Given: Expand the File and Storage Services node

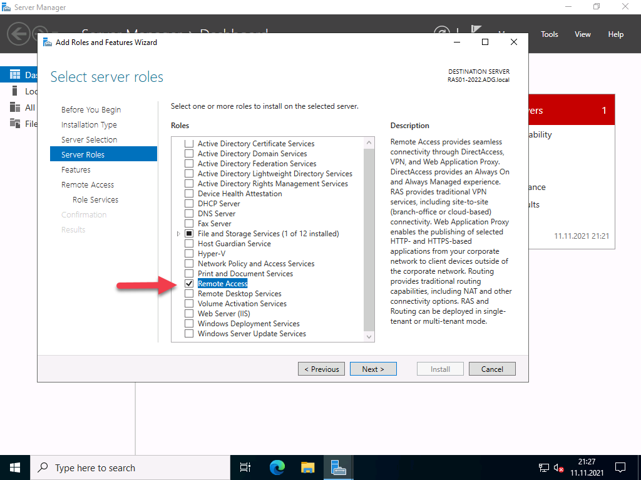Looking at the screenshot, I should click(178, 234).
